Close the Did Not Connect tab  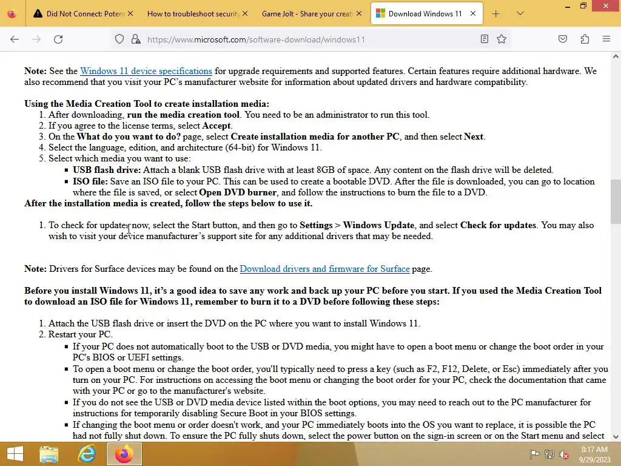[x=130, y=13]
